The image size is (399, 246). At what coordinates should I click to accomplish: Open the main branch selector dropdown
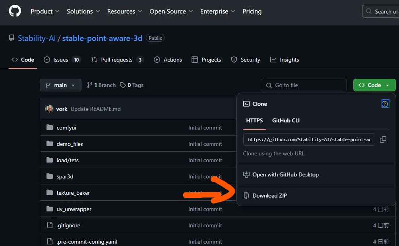[x=60, y=85]
